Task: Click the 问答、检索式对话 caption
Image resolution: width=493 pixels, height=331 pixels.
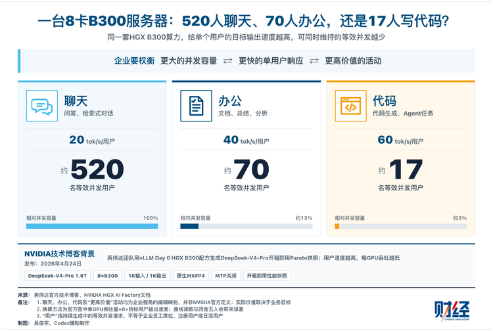Action: [89, 114]
